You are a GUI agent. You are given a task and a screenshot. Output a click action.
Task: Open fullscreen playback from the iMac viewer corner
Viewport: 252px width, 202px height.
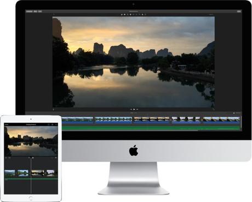pyautogui.click(x=213, y=109)
